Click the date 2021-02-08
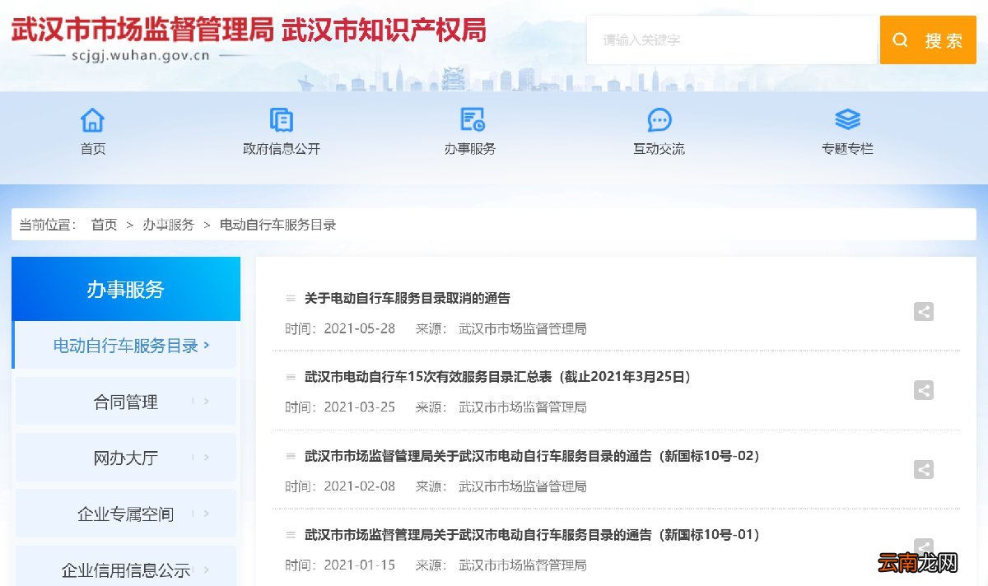This screenshot has width=988, height=586. (359, 486)
